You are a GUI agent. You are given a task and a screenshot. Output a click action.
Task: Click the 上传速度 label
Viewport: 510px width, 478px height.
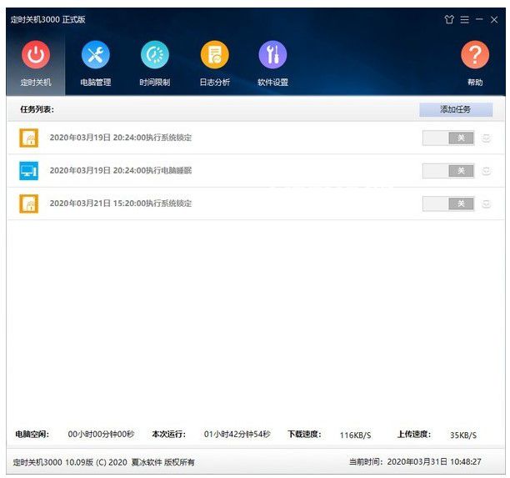click(x=414, y=434)
